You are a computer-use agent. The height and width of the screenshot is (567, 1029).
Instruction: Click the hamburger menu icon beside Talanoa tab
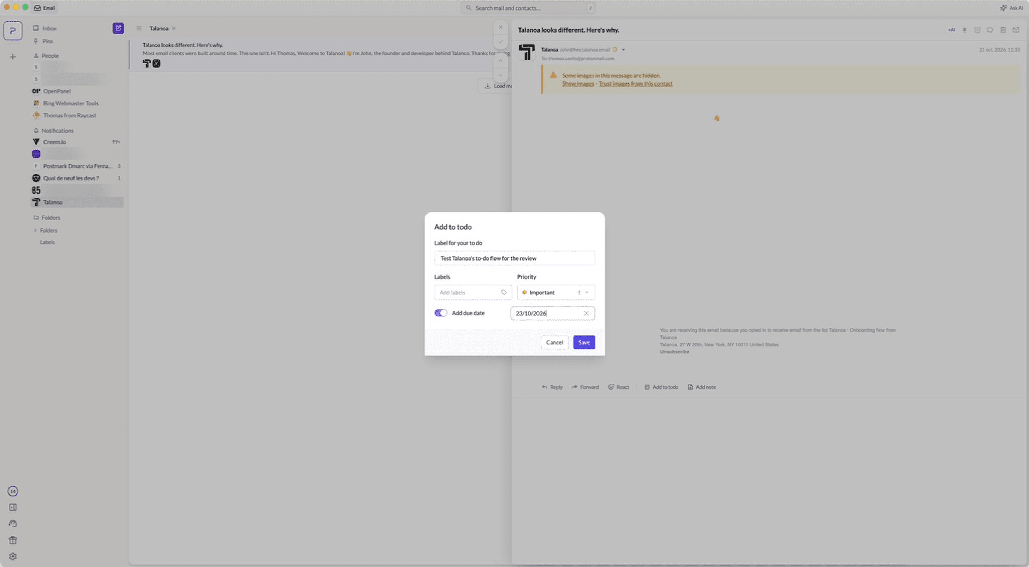pos(139,28)
